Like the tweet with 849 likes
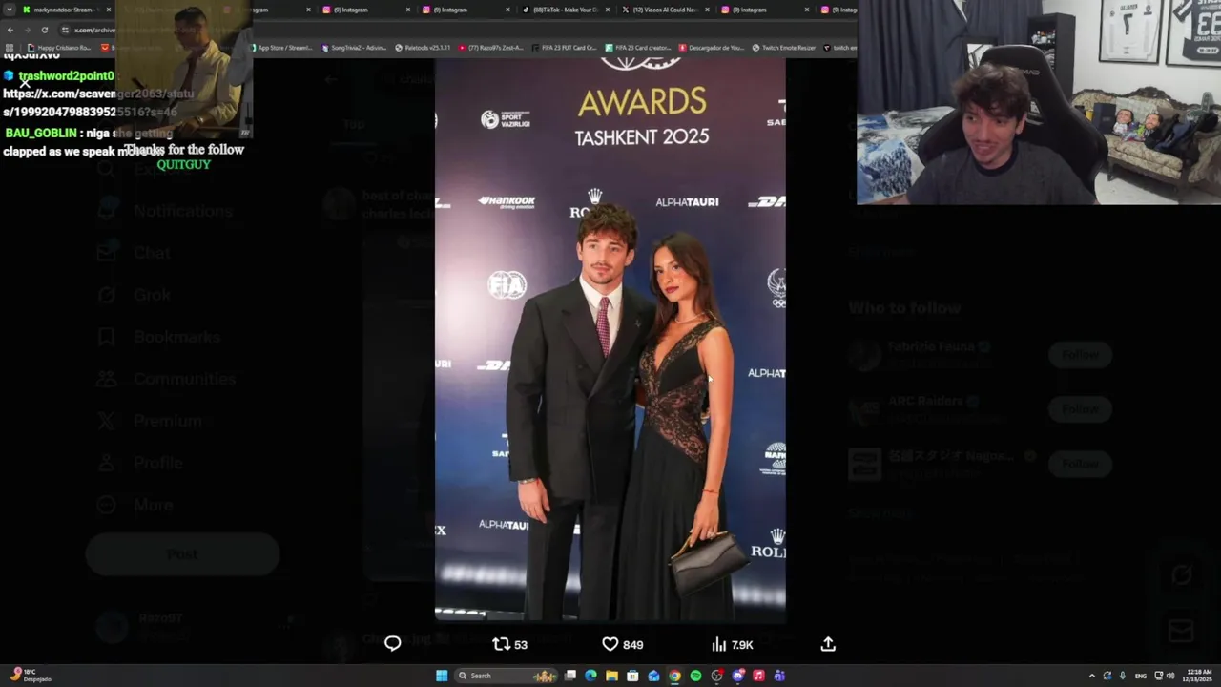This screenshot has height=687, width=1221. 623,644
